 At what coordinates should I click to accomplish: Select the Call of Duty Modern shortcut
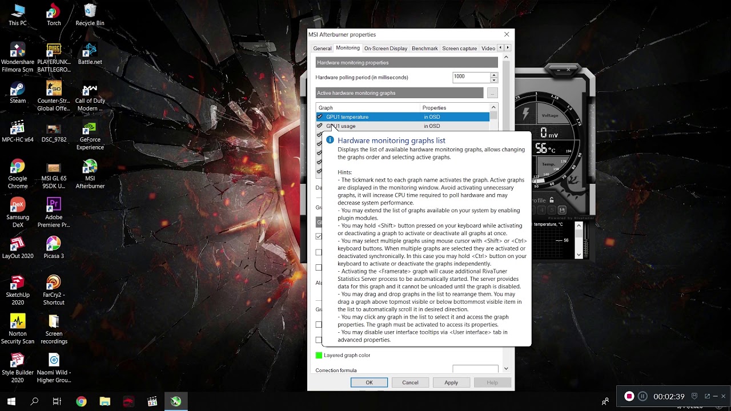tap(90, 97)
